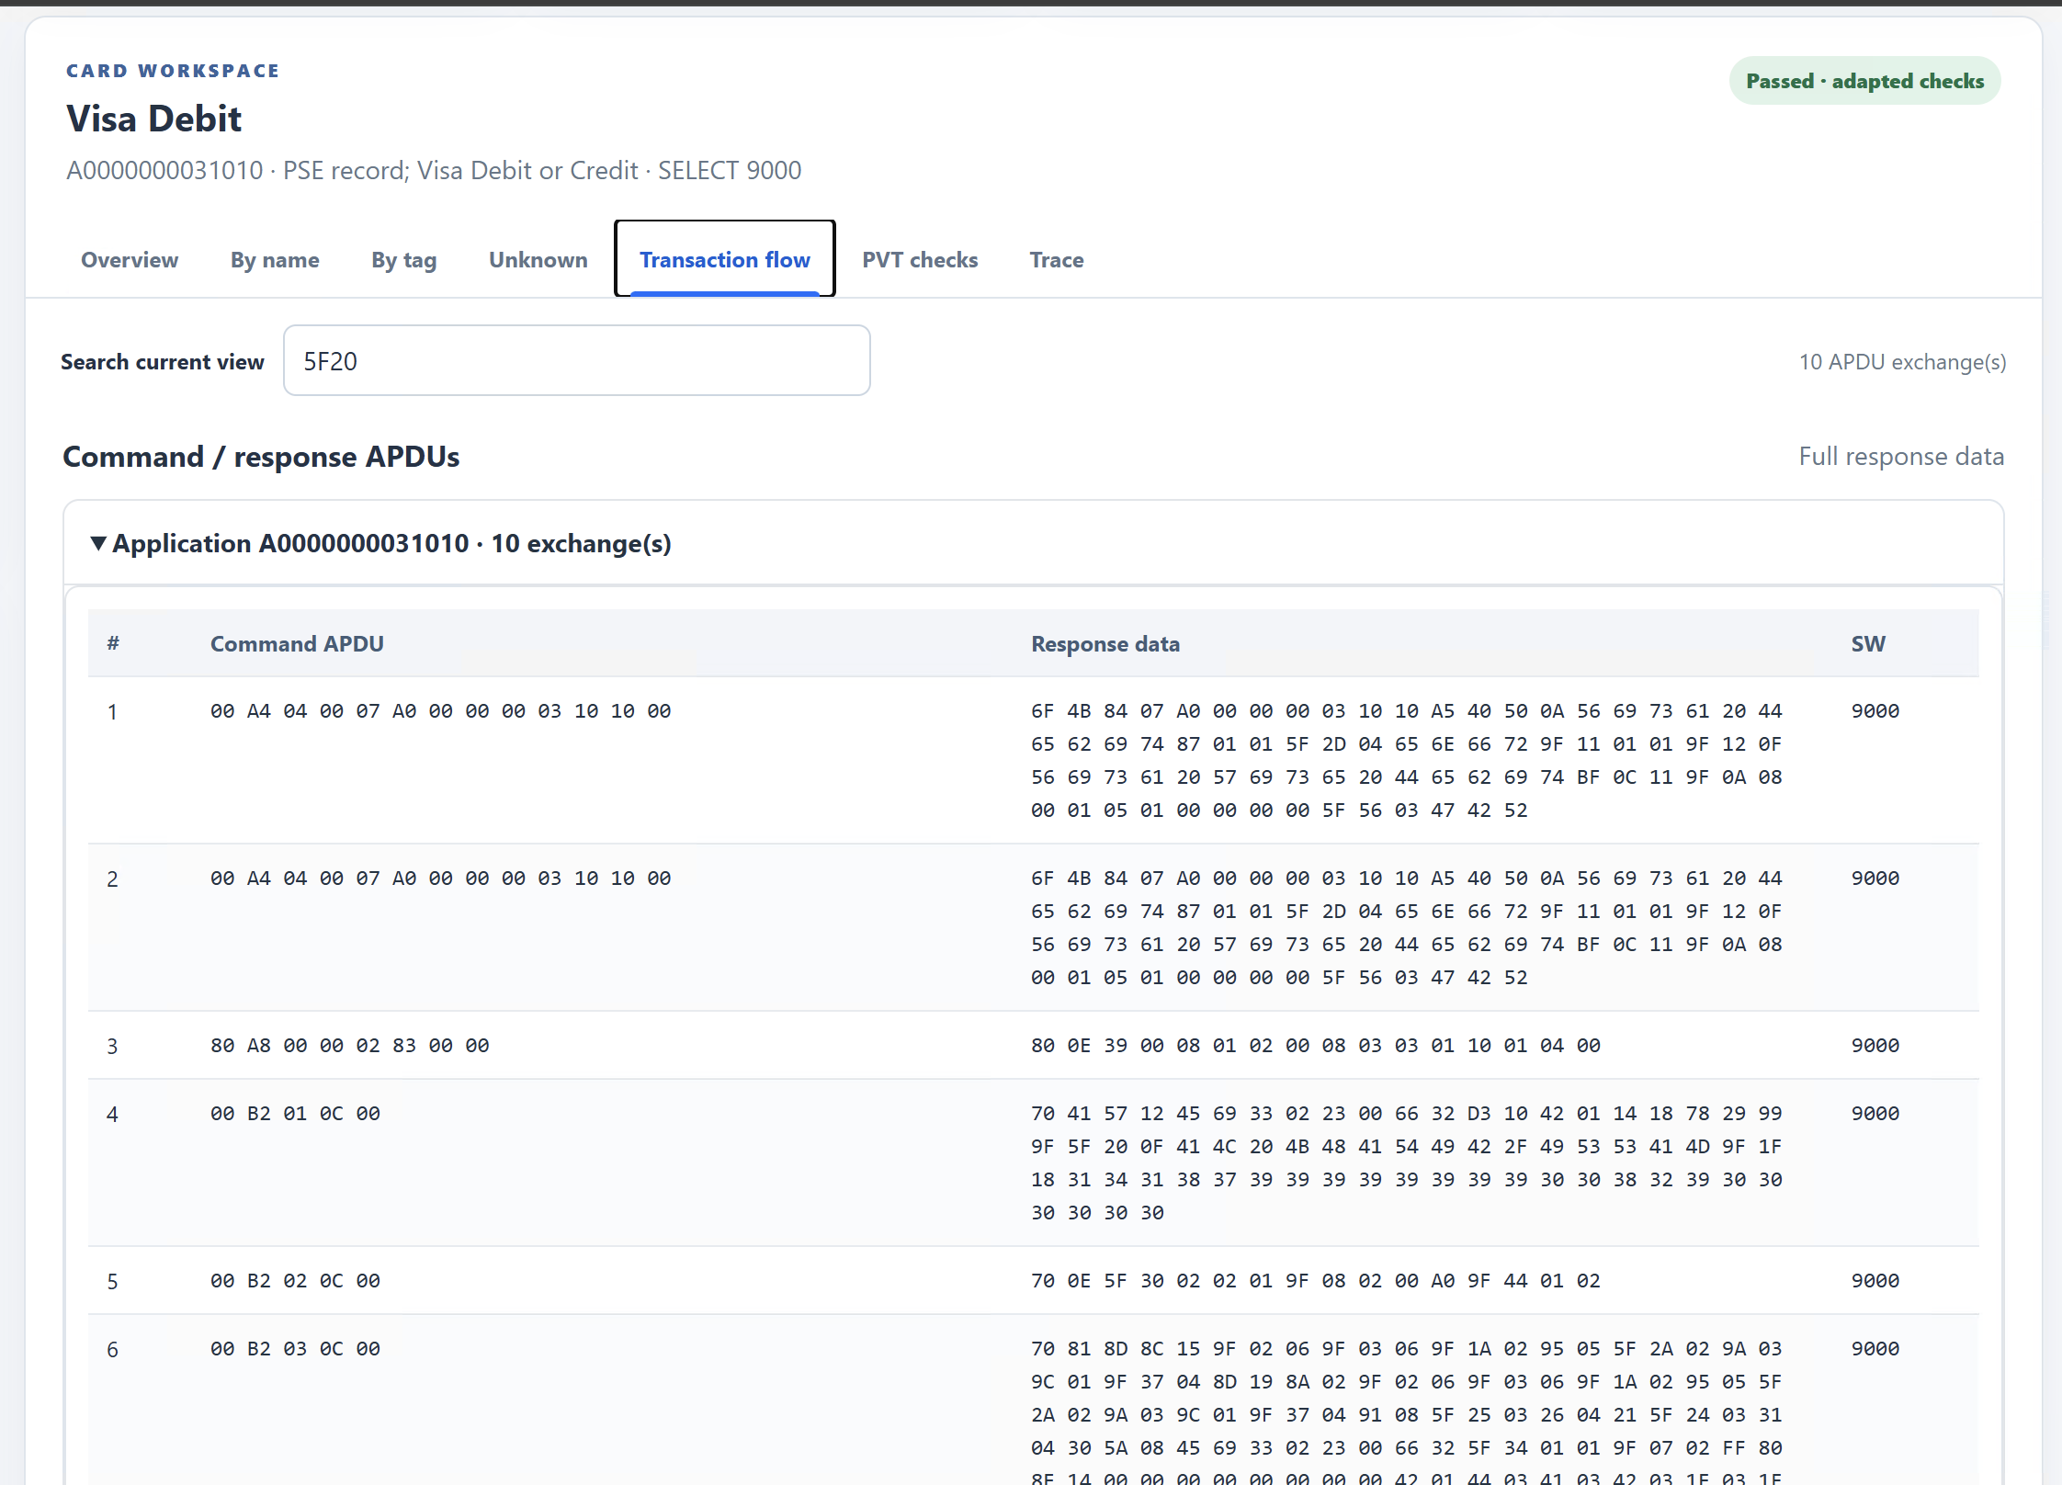Click command 80 A8 00 00 02 83 00 00
The image size is (2062, 1485).
(350, 1046)
